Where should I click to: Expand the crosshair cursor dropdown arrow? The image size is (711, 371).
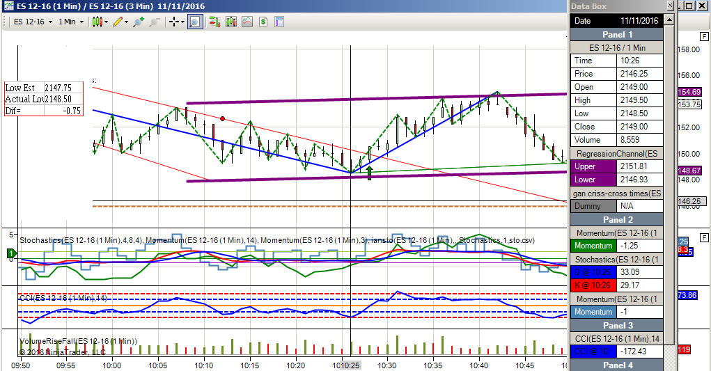click(182, 22)
